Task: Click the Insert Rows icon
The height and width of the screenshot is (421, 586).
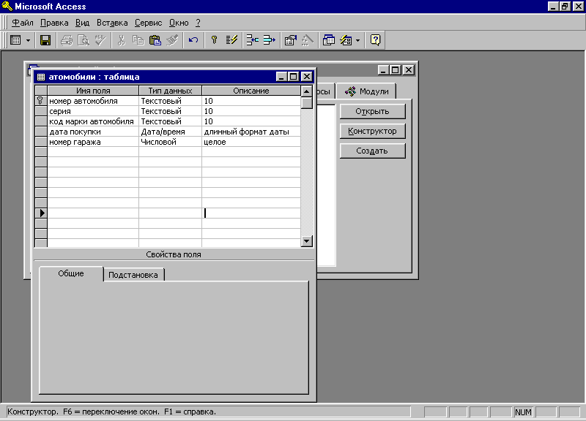Action: point(253,40)
